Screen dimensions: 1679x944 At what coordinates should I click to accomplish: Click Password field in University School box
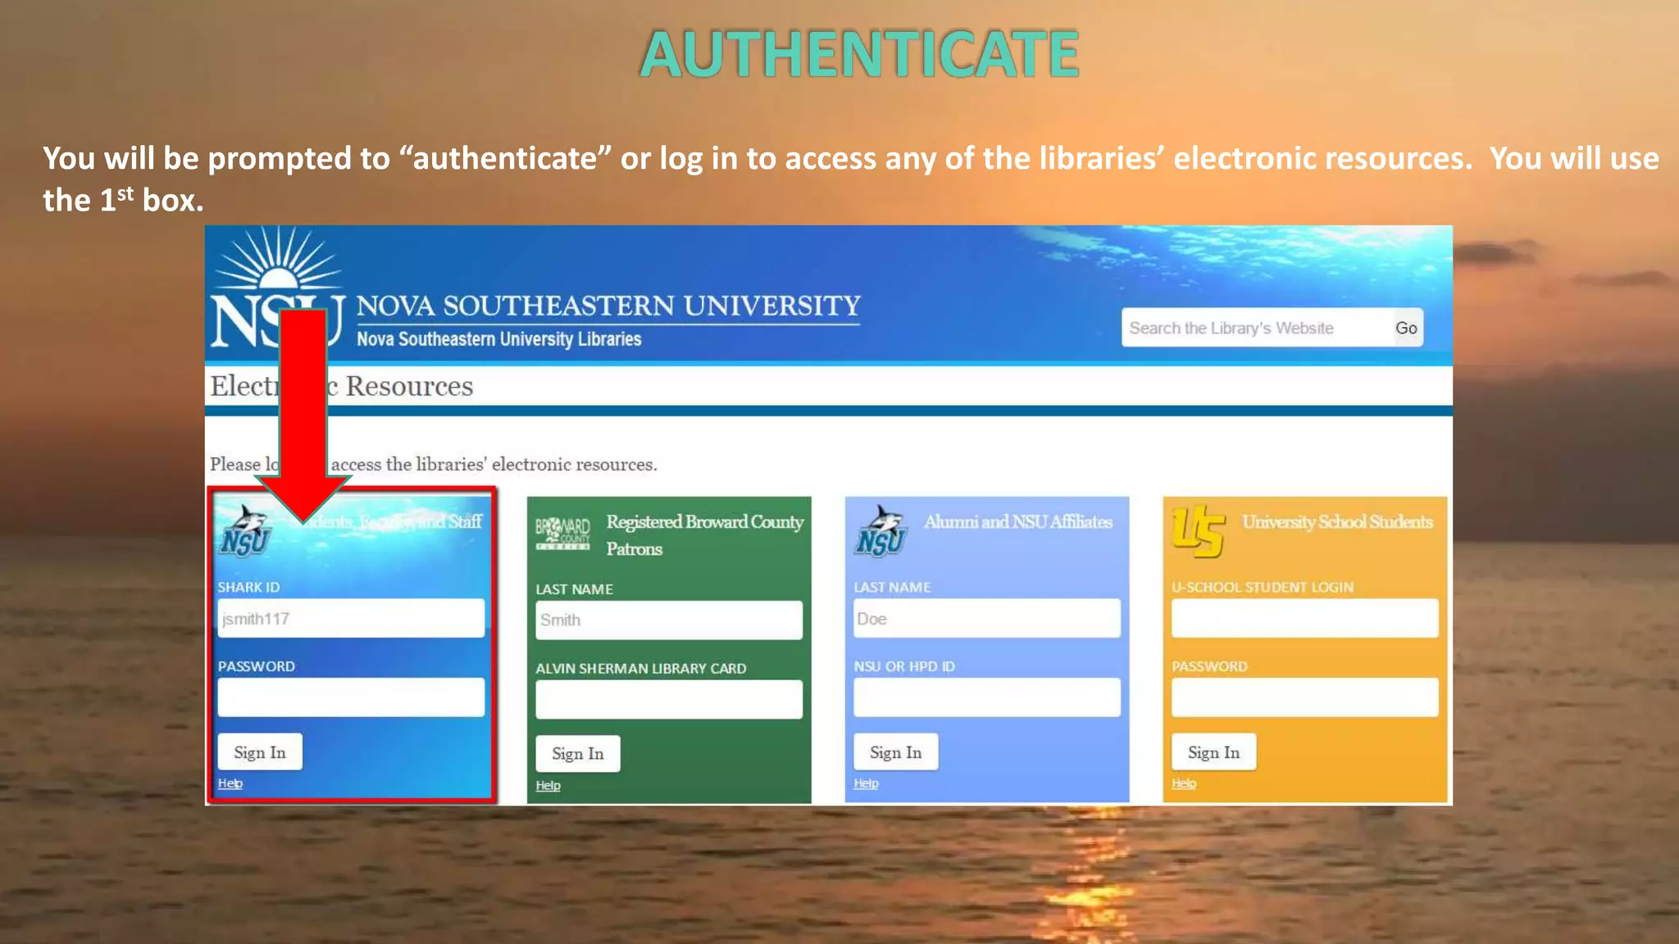tap(1305, 697)
